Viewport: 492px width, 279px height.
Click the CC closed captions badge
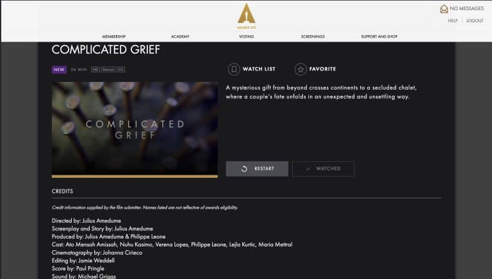[x=120, y=69]
